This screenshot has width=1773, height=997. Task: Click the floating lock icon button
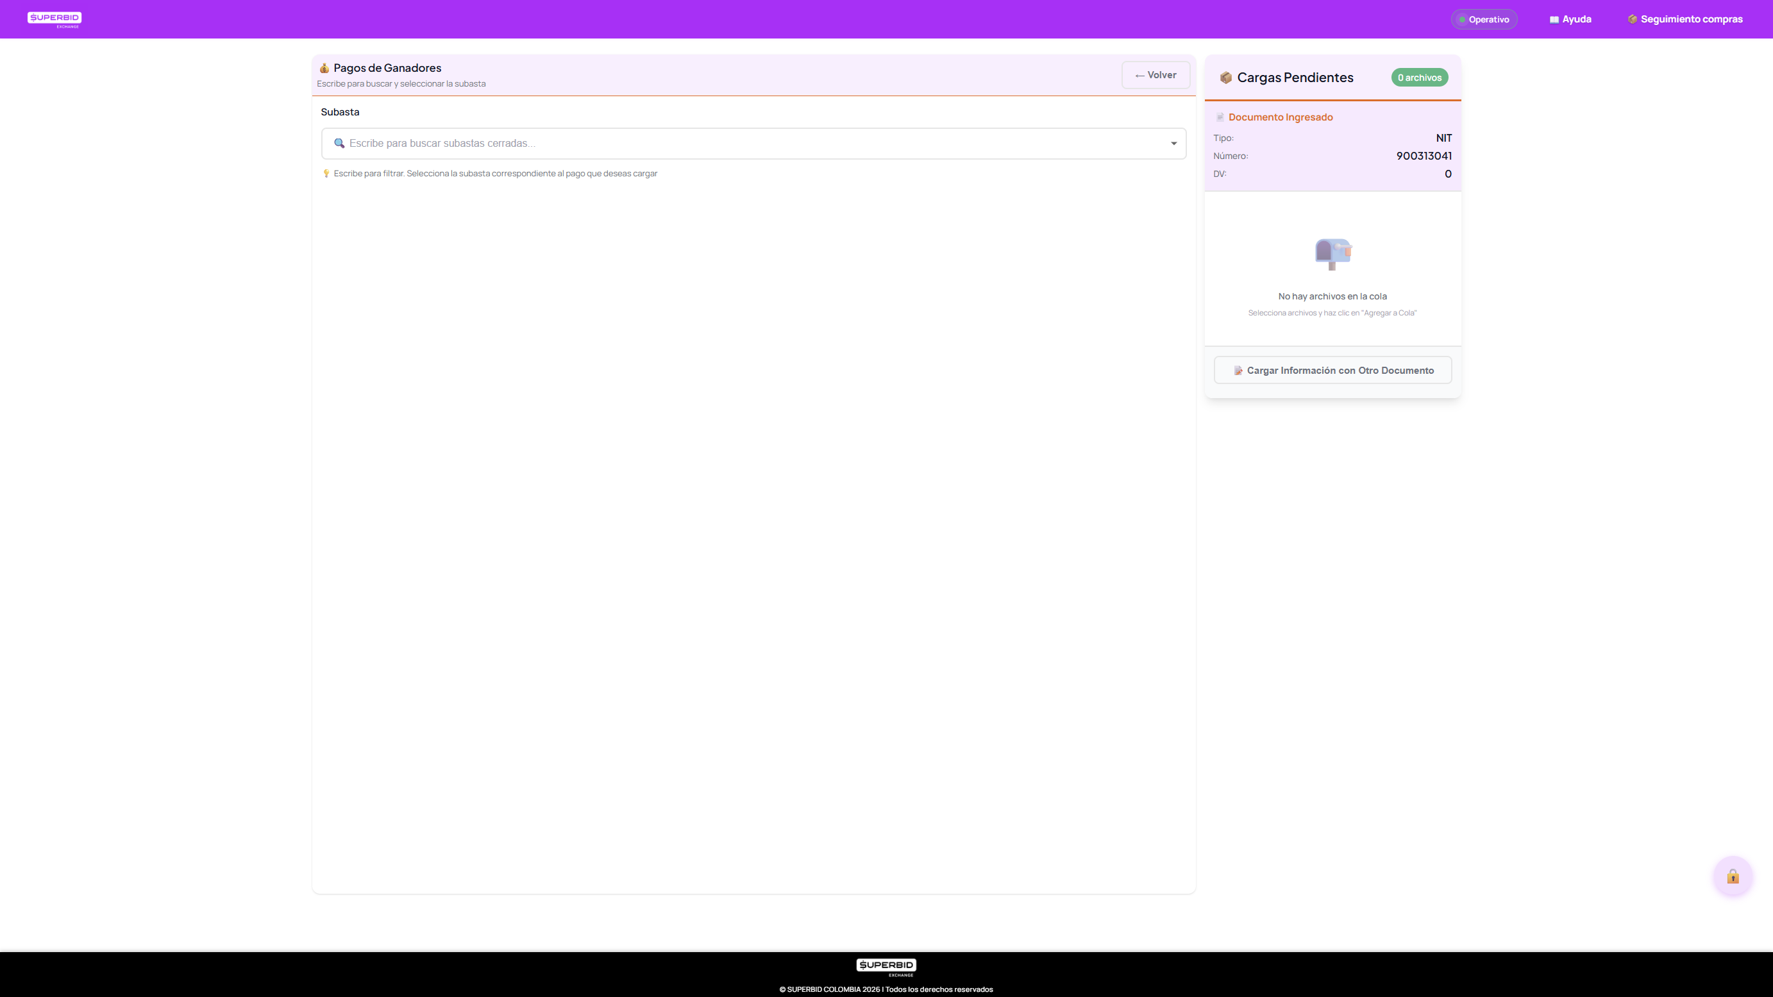(x=1733, y=876)
